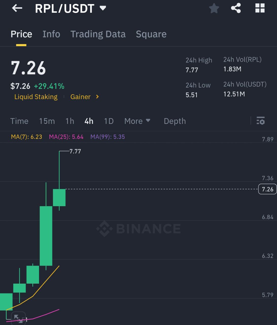Open the Trading Data tab
Image resolution: width=277 pixels, height=325 pixels.
[x=98, y=34]
